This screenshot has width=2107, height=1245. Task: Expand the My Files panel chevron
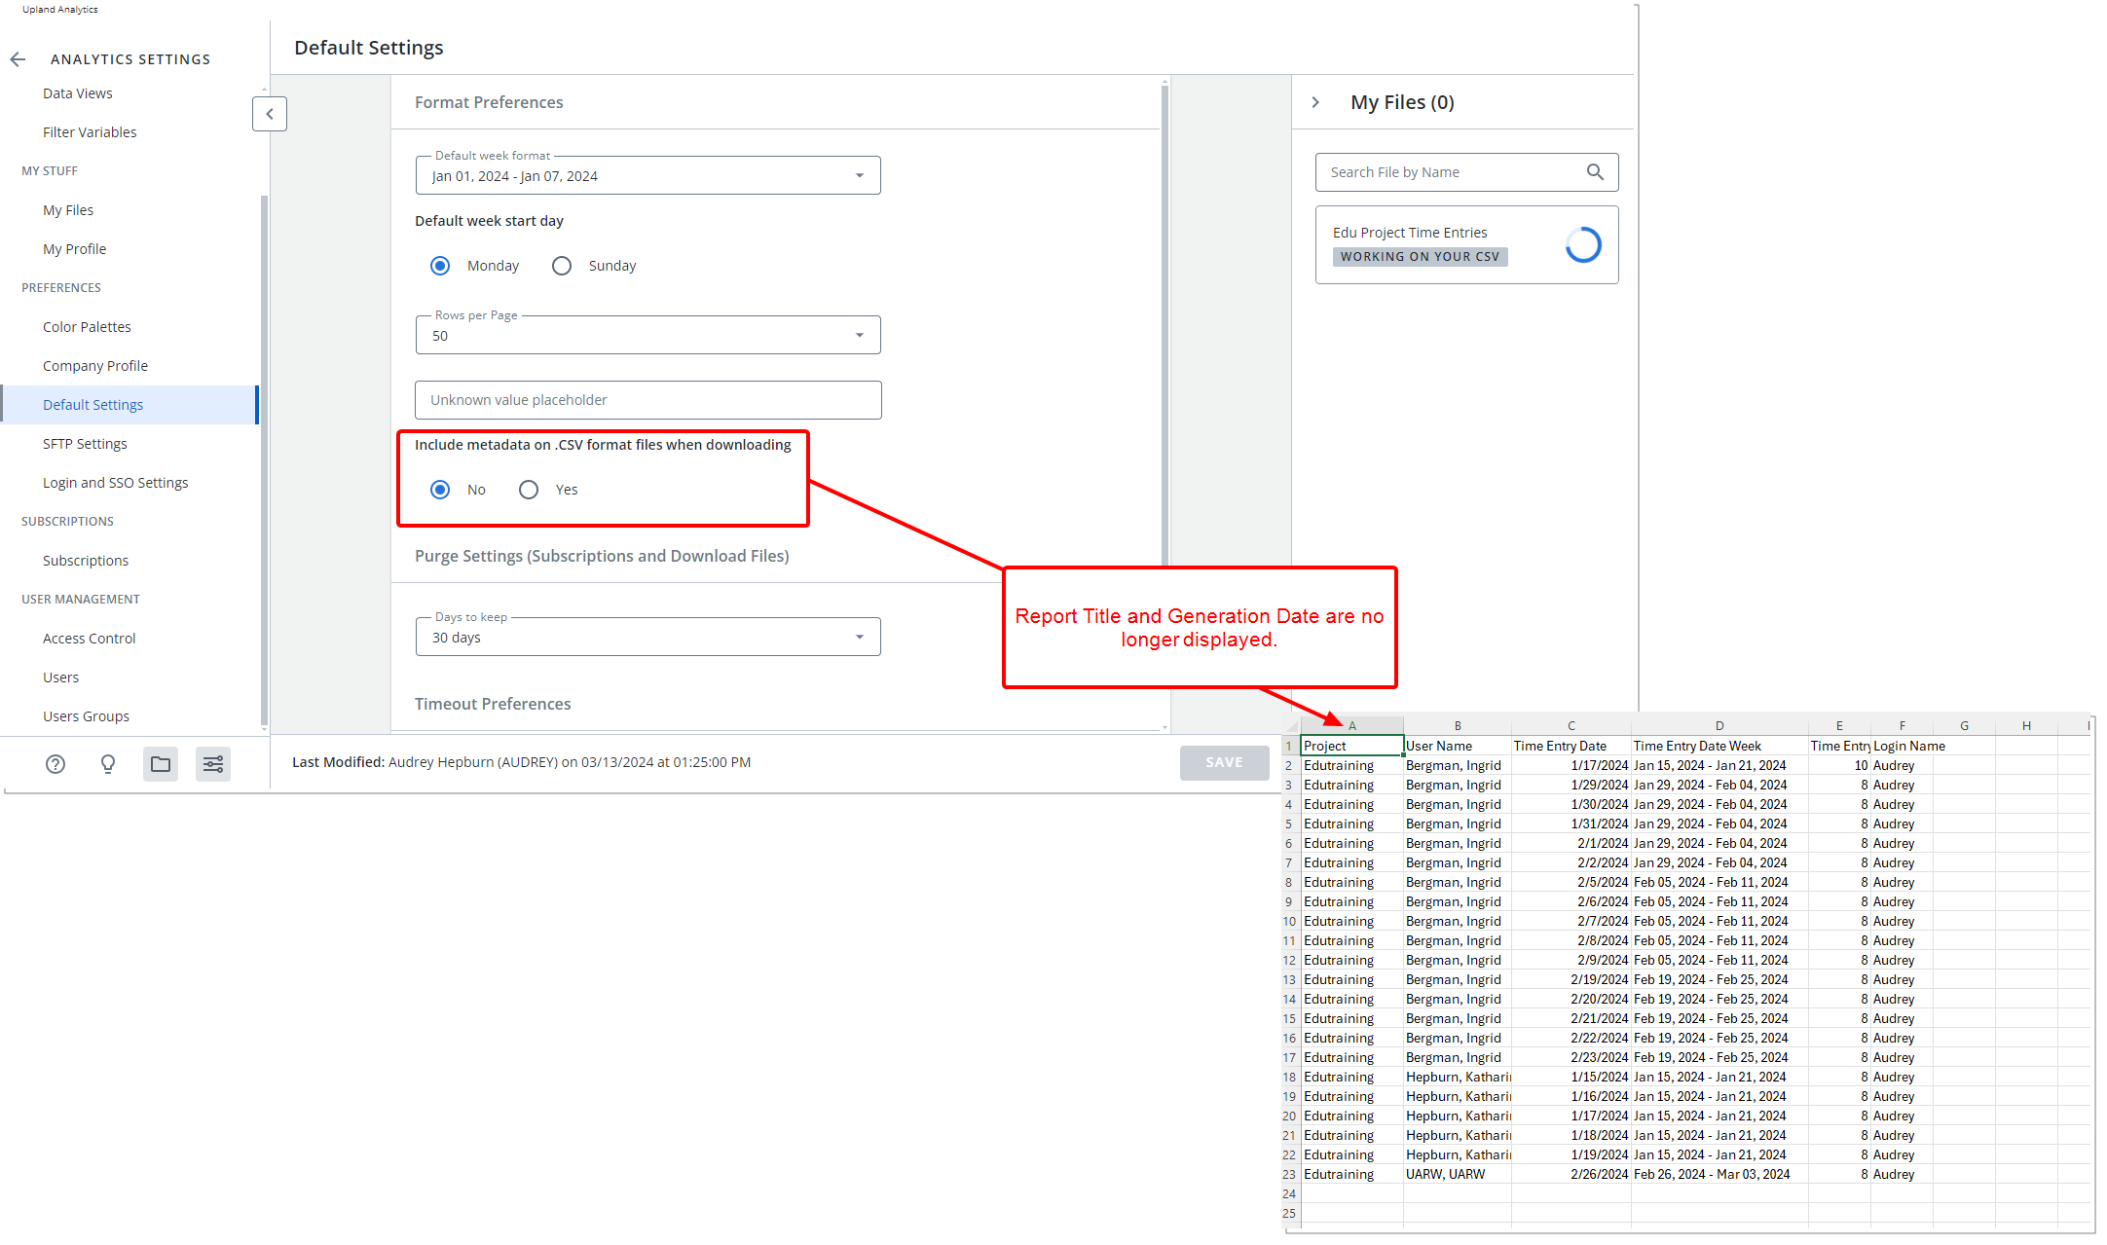1315,101
